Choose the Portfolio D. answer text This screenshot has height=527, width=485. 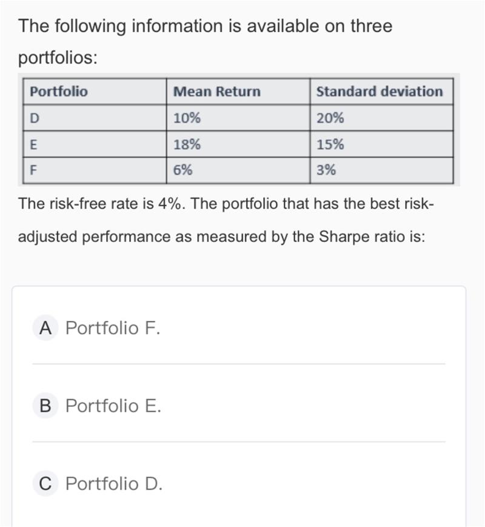[x=114, y=483]
